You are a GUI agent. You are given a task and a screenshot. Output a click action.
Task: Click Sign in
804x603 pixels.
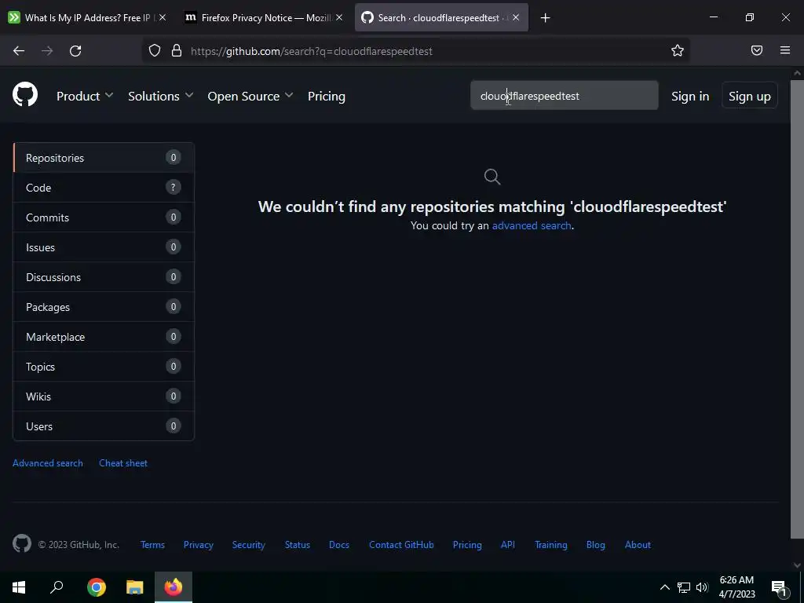tap(690, 96)
